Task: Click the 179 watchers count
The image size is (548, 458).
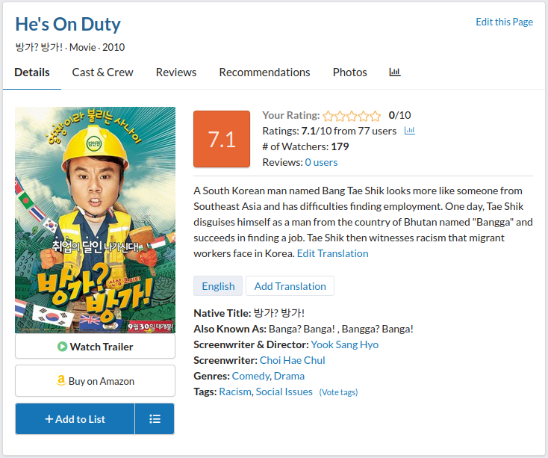Action: 340,146
